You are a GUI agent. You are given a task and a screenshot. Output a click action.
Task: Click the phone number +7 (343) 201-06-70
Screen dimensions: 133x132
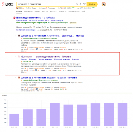[45, 30]
